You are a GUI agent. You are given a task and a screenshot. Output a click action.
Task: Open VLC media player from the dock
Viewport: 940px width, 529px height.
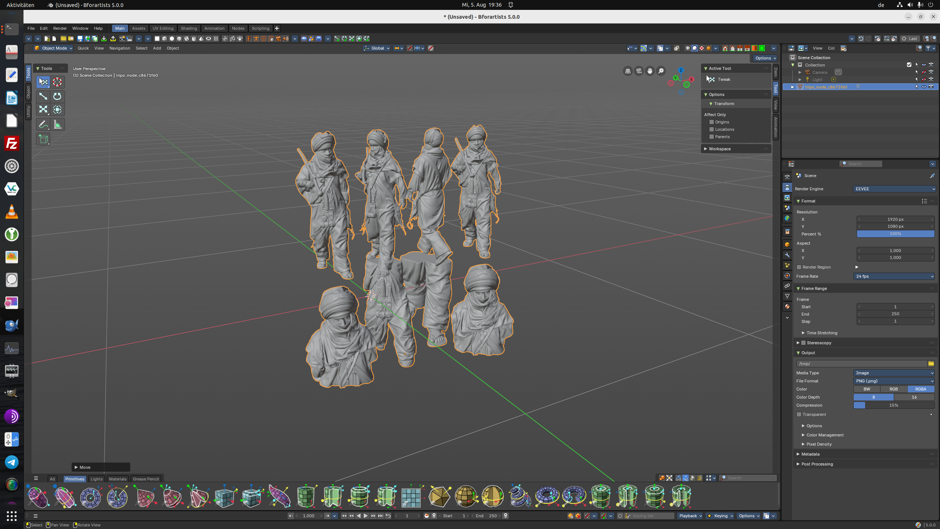point(12,212)
